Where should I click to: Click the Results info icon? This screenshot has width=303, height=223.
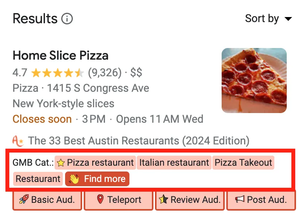tap(67, 19)
